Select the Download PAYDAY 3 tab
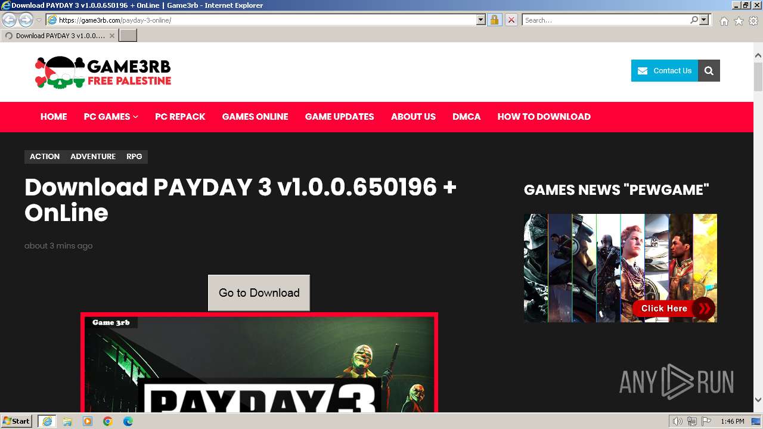The width and height of the screenshot is (763, 429). click(59, 36)
